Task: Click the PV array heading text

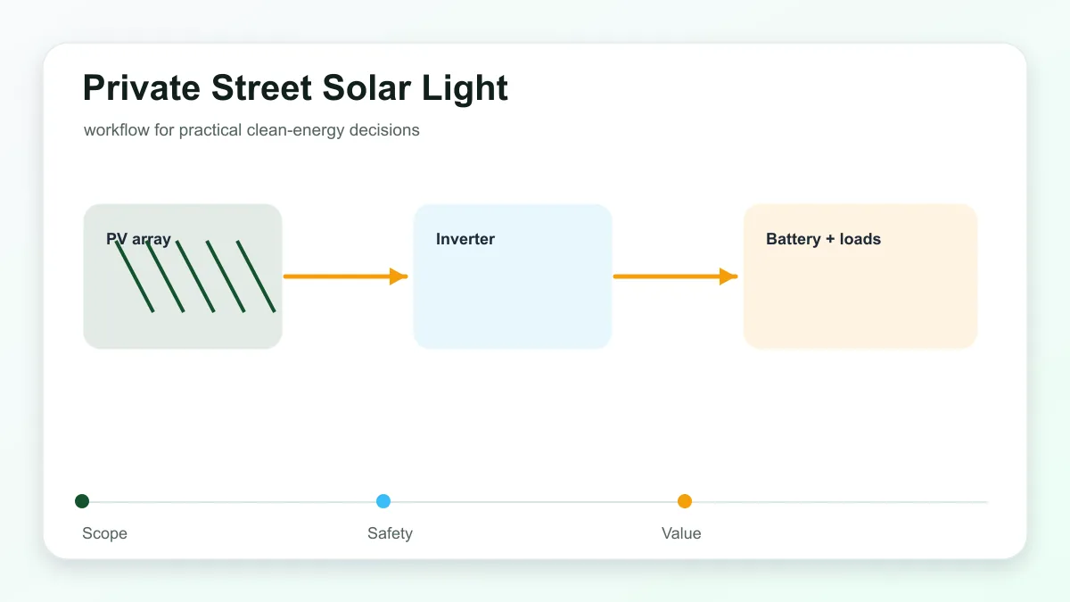Action: pos(138,239)
